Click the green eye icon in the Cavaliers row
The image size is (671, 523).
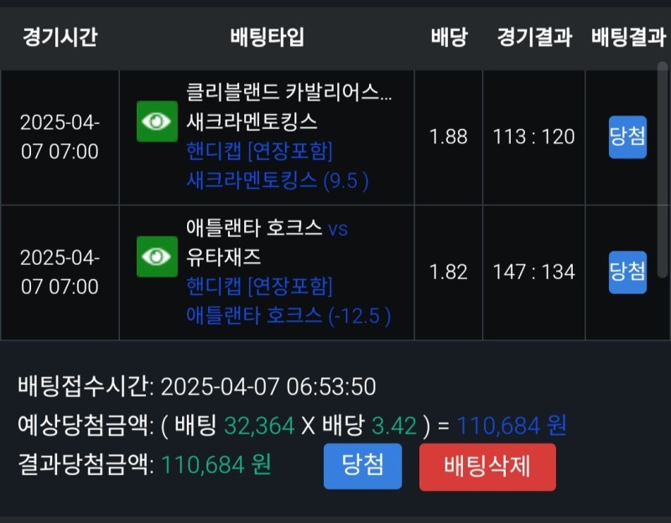click(157, 122)
